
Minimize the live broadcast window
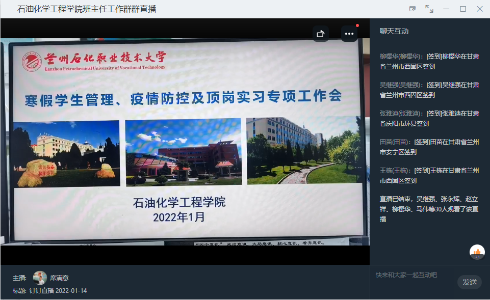tap(446, 9)
